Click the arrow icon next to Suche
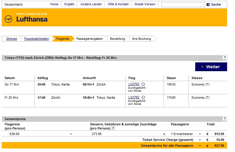The image size is (235, 152). point(208,4)
